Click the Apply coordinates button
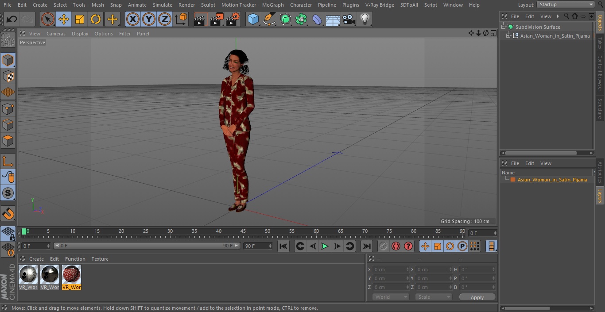 click(x=477, y=297)
